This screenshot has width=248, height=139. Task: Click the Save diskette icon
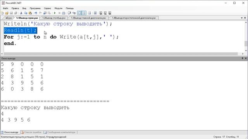[11, 13]
